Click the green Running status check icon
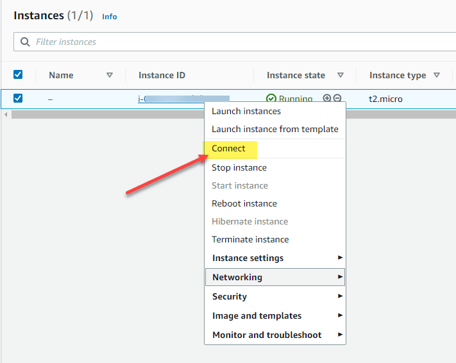 [x=271, y=99]
